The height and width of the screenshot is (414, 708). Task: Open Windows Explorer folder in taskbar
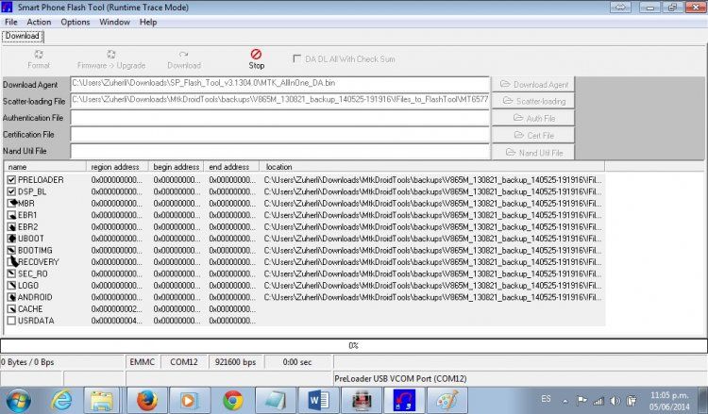[x=102, y=400]
